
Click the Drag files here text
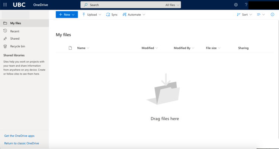click(x=165, y=119)
